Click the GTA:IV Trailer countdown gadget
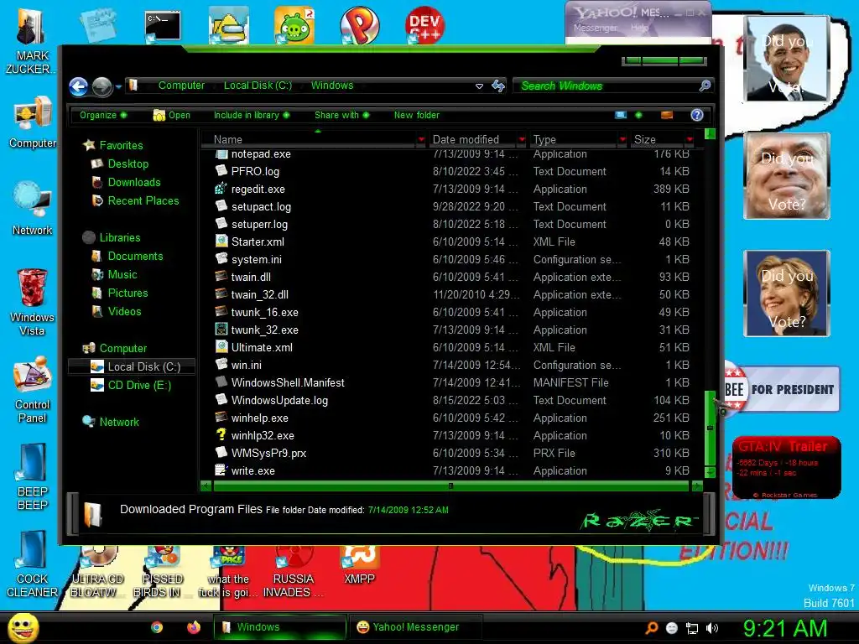Viewport: 859px width, 644px height. pyautogui.click(x=787, y=468)
